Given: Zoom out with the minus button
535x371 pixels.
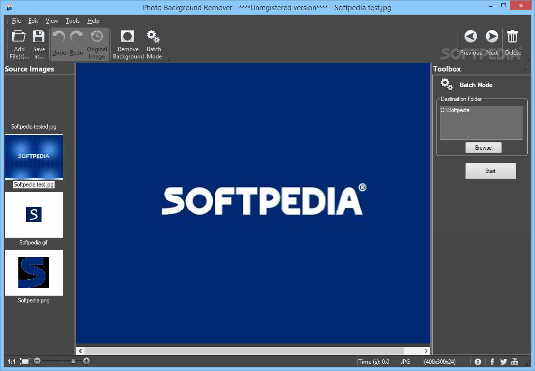Looking at the screenshot, I should click(x=37, y=361).
